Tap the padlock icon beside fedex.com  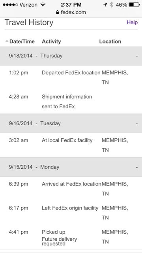(x=58, y=12)
